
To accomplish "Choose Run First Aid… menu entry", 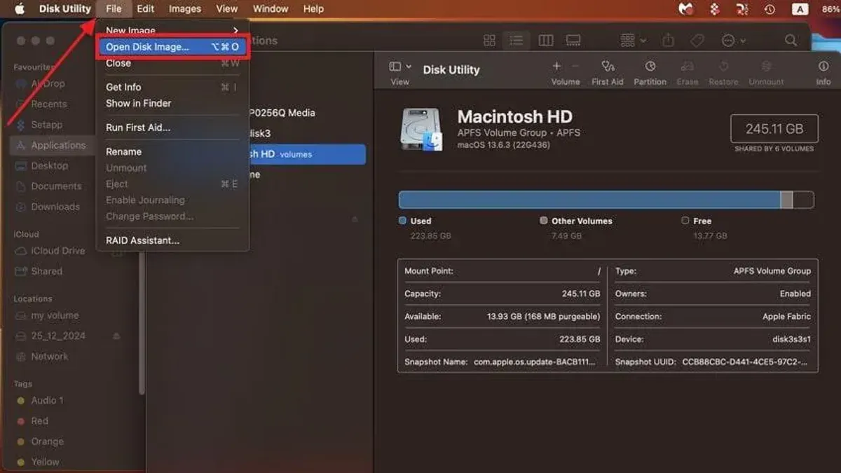I will pyautogui.click(x=172, y=128).
